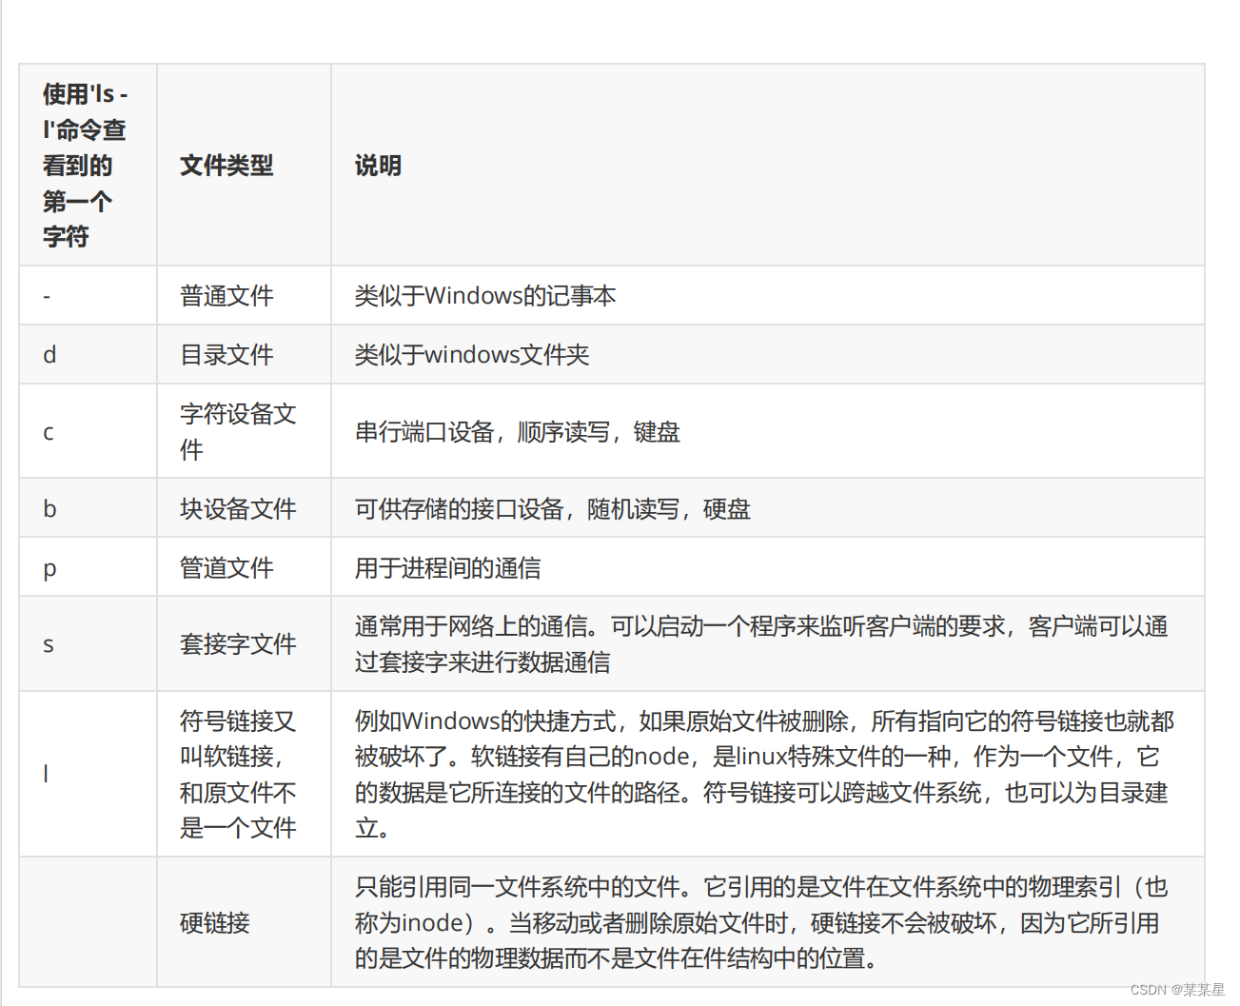This screenshot has height=1006, width=1240.
Task: Click the text '可供存储的接口设备，随机读写，硬盘'
Action: point(553,509)
